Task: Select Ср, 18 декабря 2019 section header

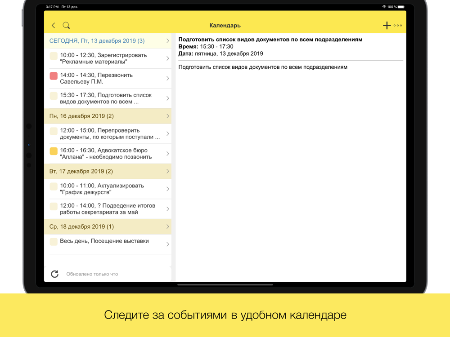Action: click(x=108, y=226)
